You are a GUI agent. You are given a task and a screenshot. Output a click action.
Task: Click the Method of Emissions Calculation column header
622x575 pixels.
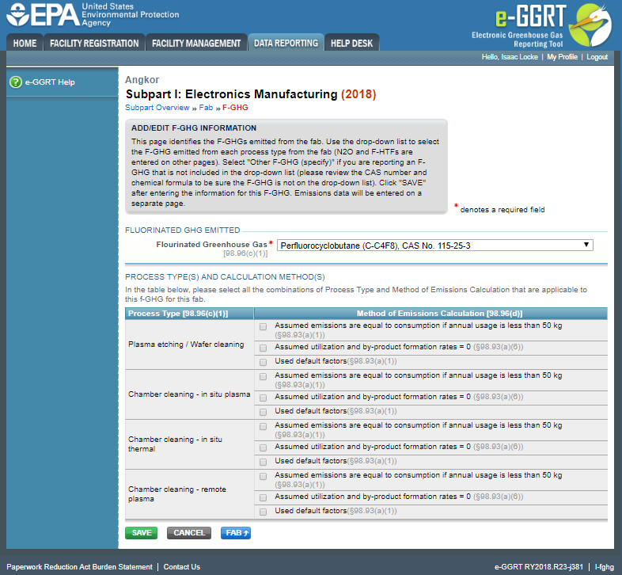pos(430,314)
